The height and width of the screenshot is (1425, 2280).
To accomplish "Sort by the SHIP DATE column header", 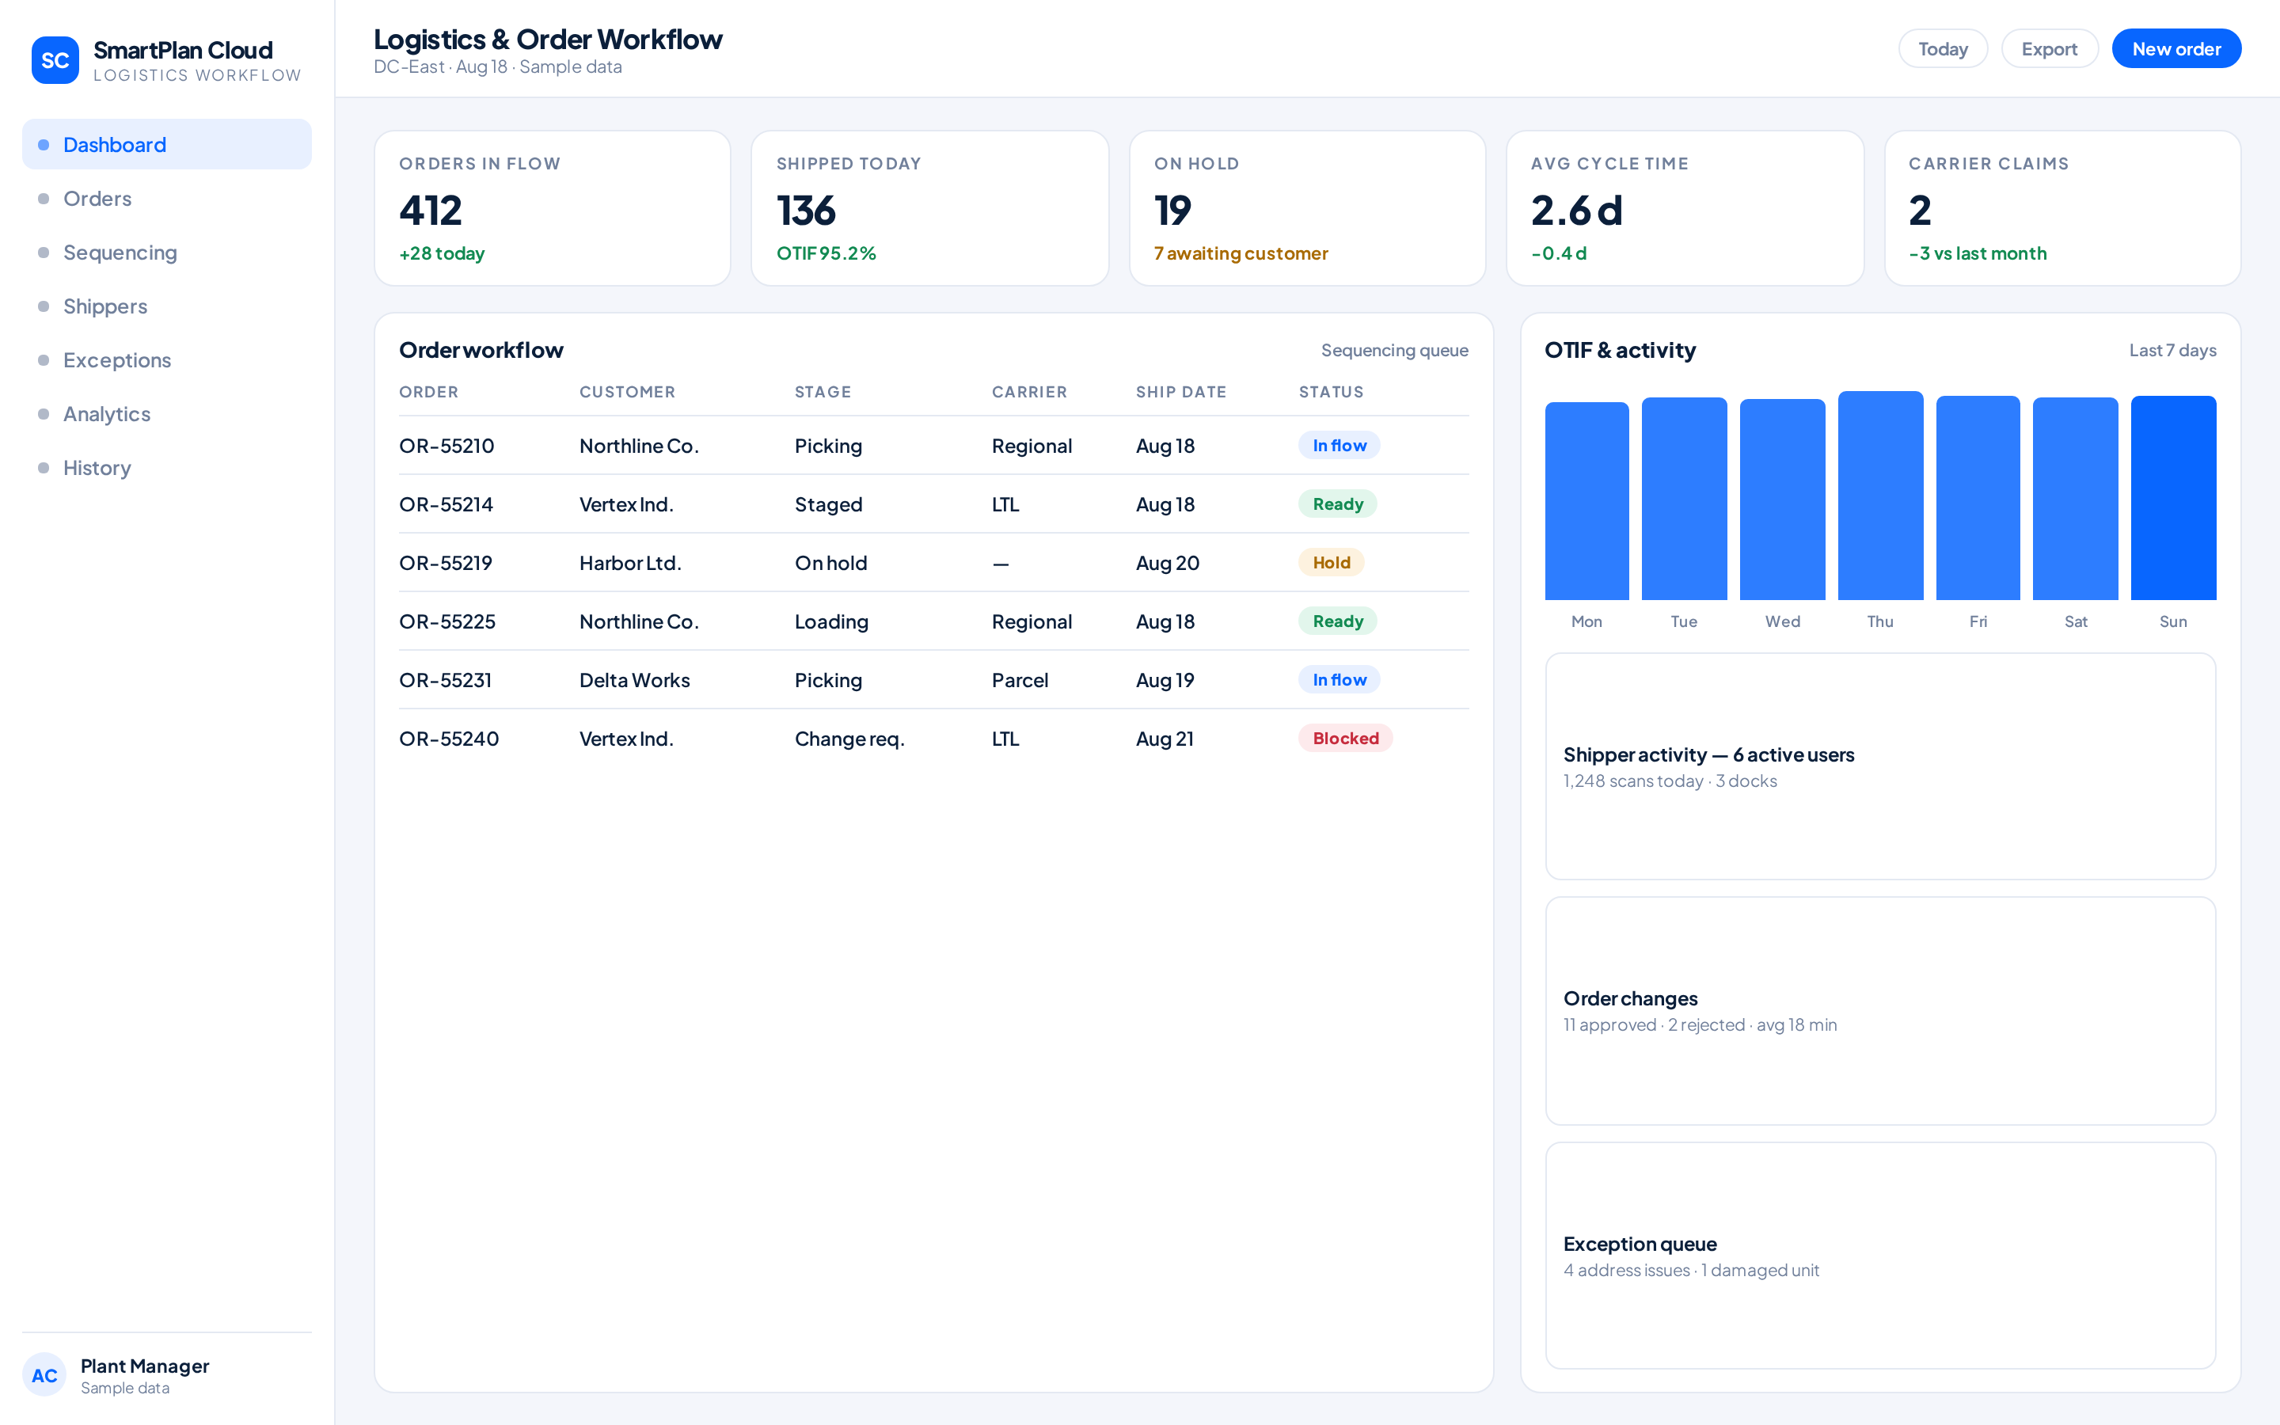I will (x=1180, y=392).
